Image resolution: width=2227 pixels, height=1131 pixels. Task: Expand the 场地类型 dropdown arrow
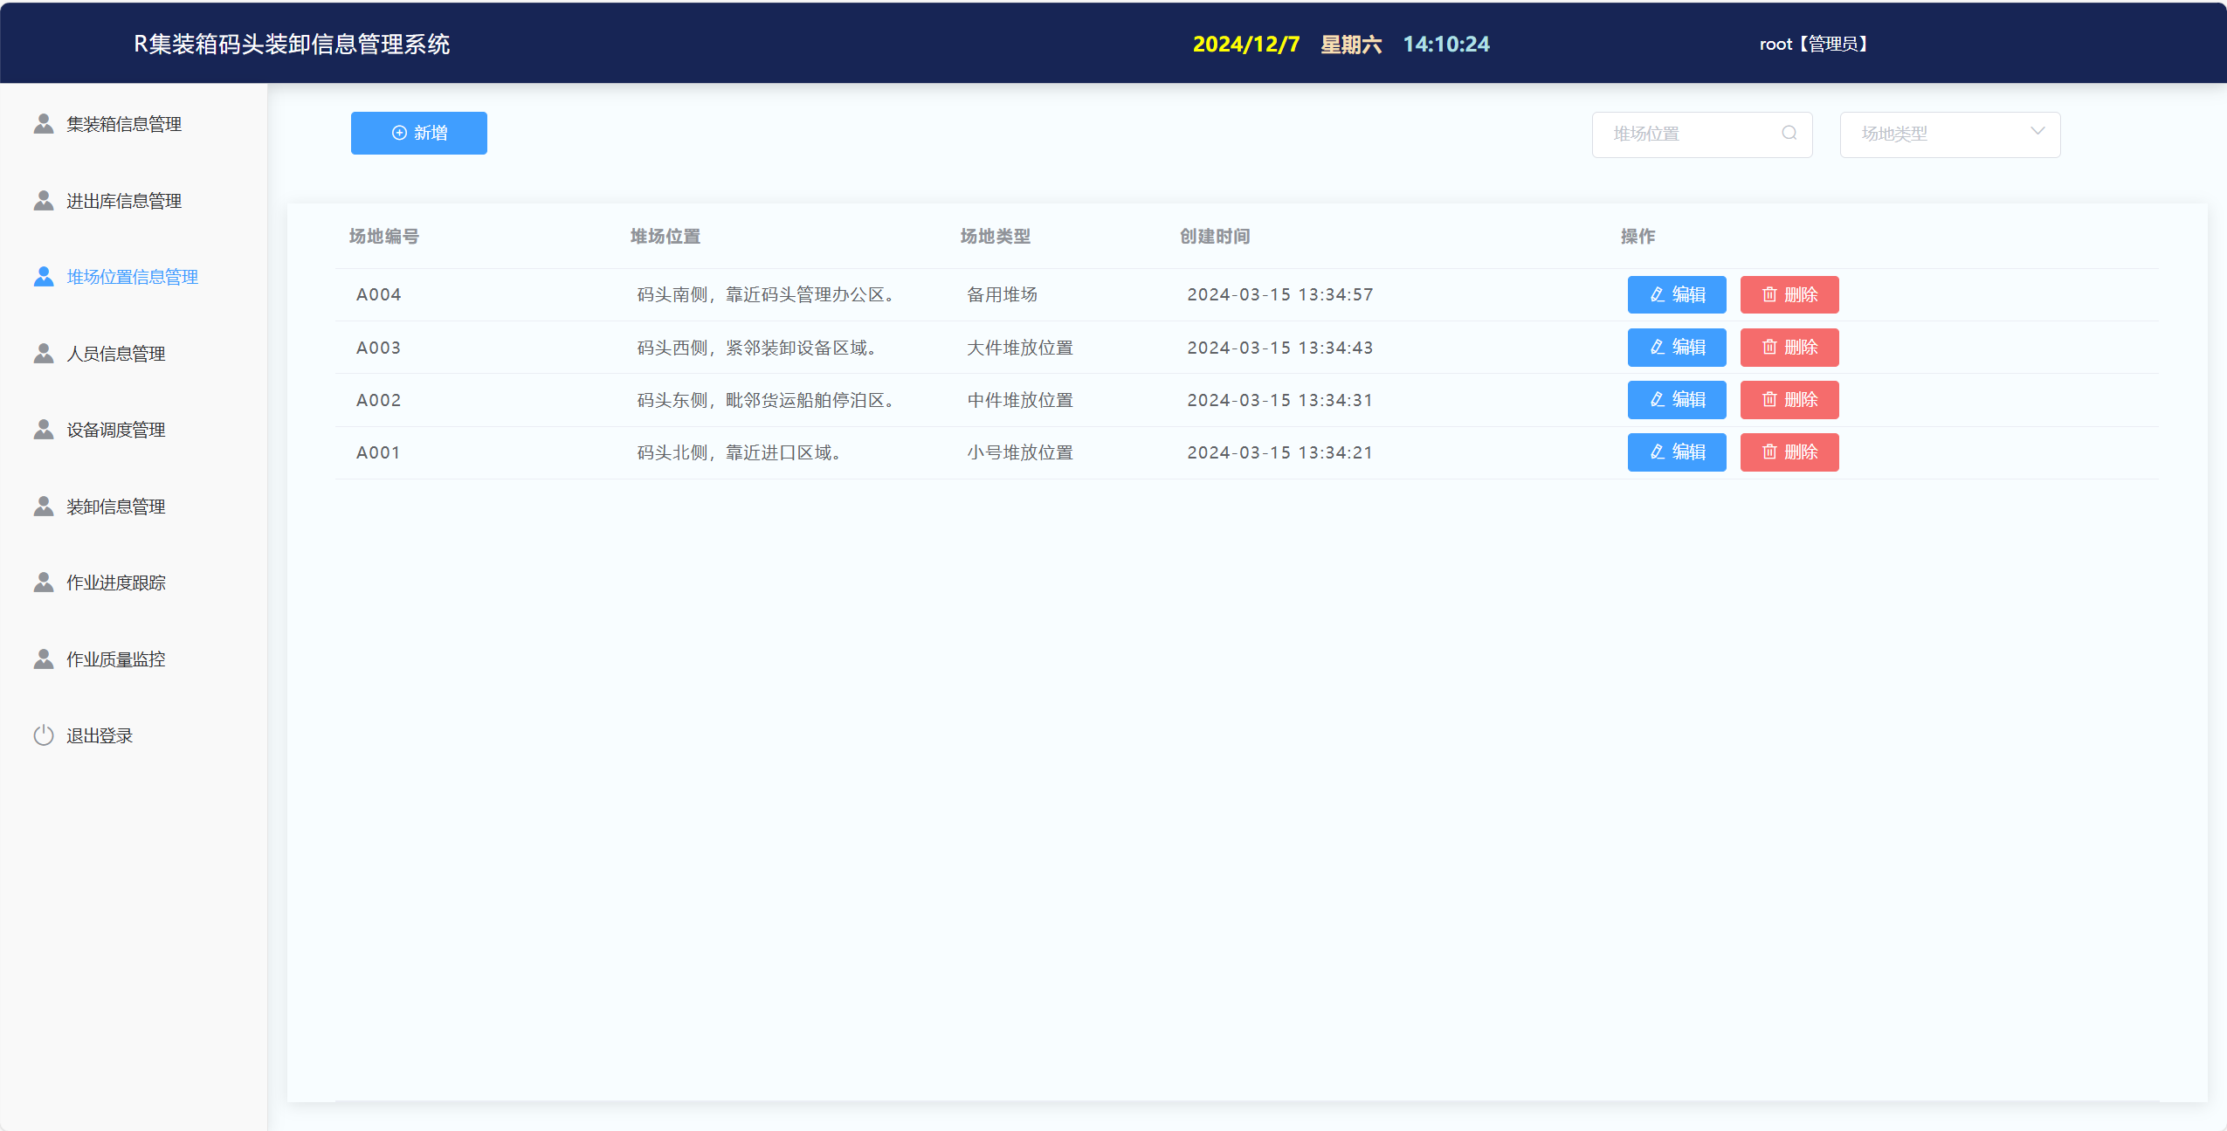pos(2037,133)
